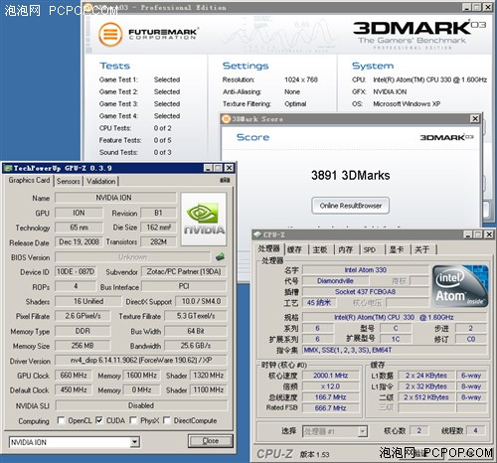Click the 3DMark Score window title icon
Viewport: 497px width, 463px height.
(226, 119)
